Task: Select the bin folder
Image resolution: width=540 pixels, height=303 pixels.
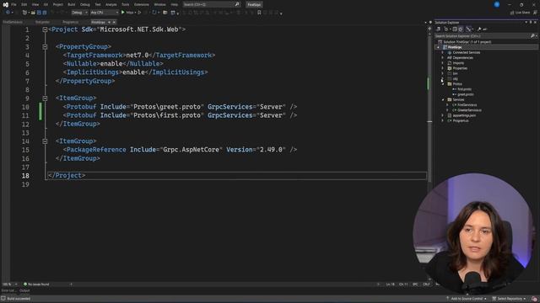Action: pyautogui.click(x=455, y=73)
